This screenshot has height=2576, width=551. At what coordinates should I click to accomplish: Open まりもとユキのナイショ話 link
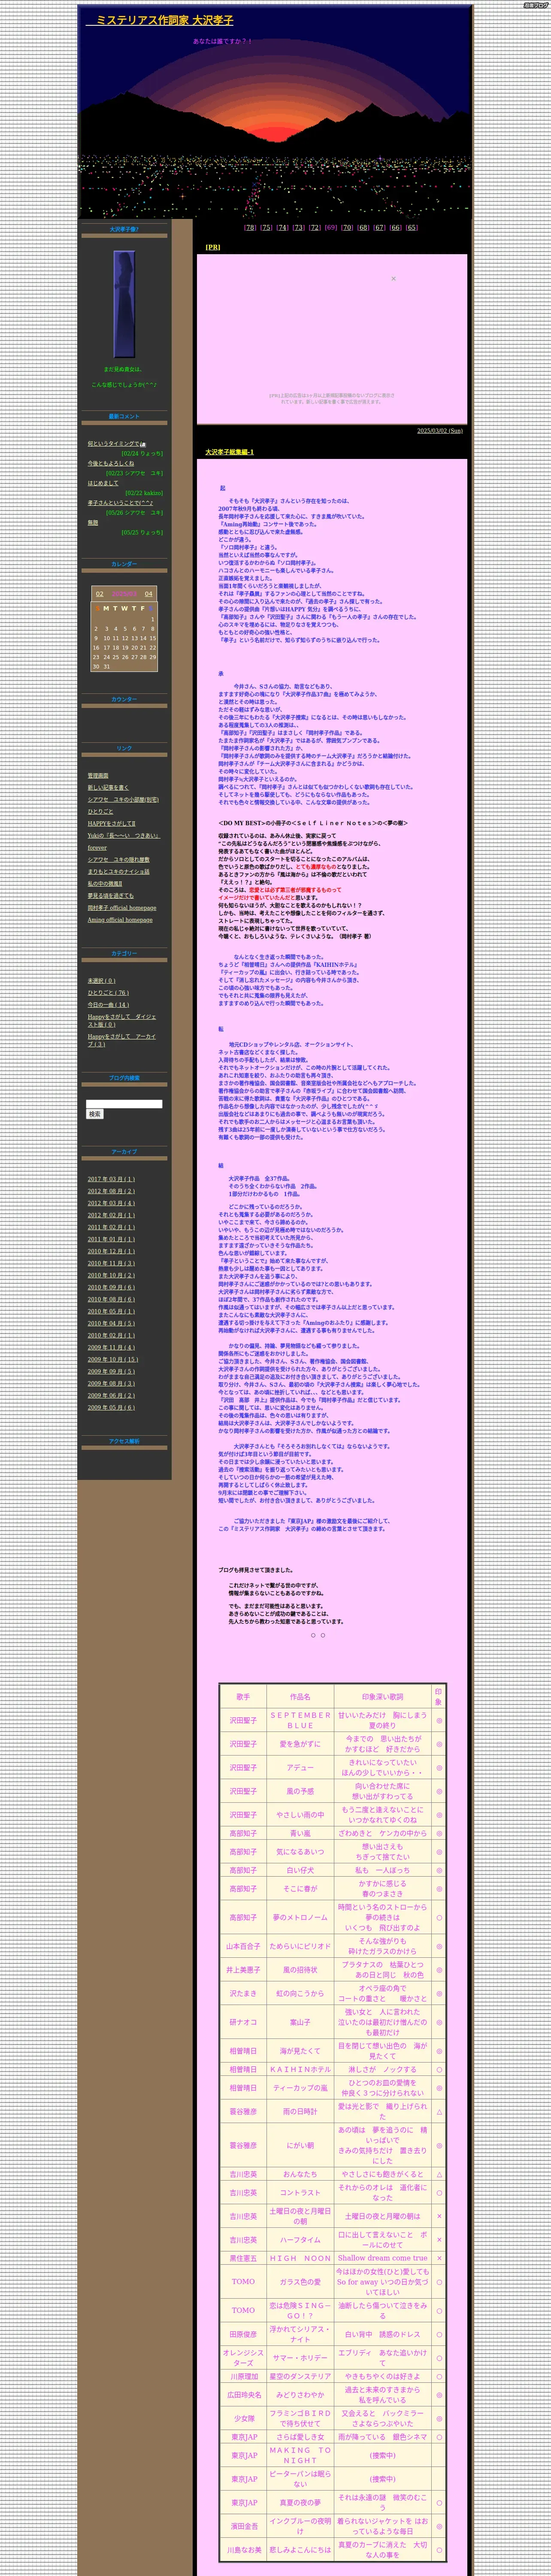click(x=118, y=872)
